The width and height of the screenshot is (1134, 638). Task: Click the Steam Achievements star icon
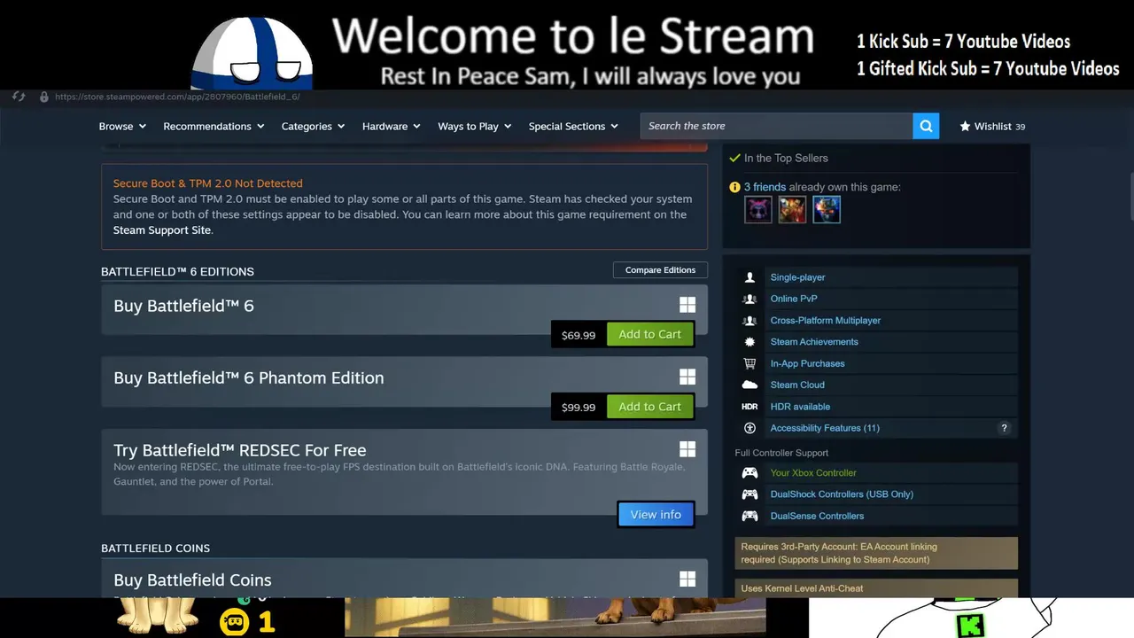coord(750,342)
